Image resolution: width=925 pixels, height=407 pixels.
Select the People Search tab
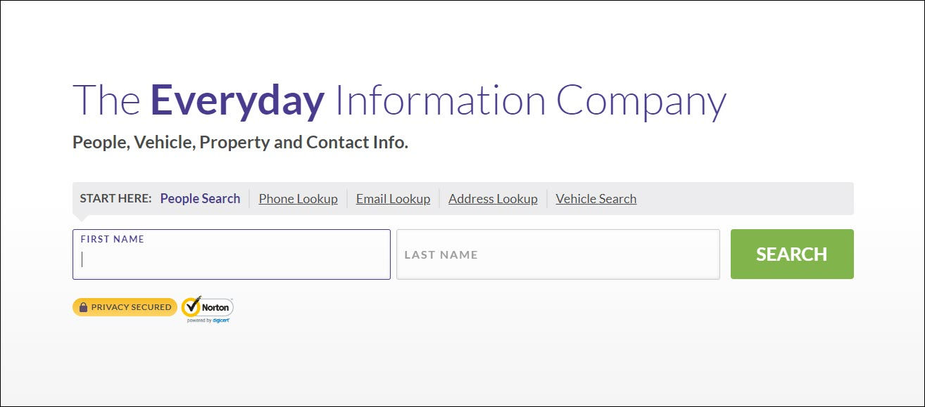pos(200,198)
